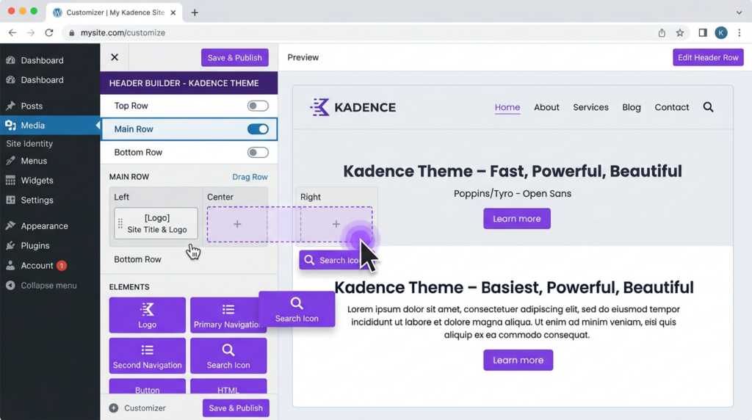Viewport: 752px width, 420px height.
Task: Open a new browser tab
Action: coord(194,12)
